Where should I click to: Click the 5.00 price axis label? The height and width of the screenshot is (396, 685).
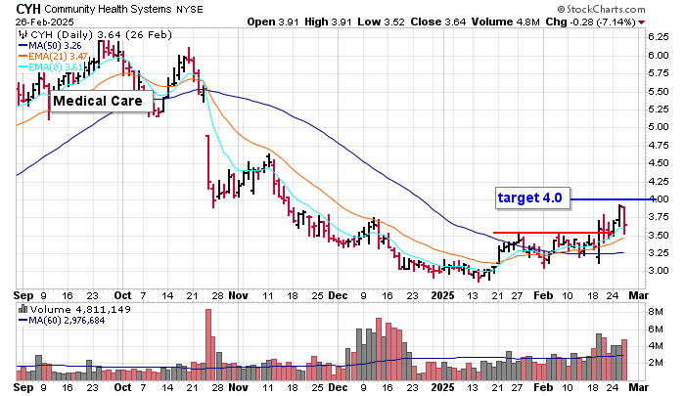point(659,127)
